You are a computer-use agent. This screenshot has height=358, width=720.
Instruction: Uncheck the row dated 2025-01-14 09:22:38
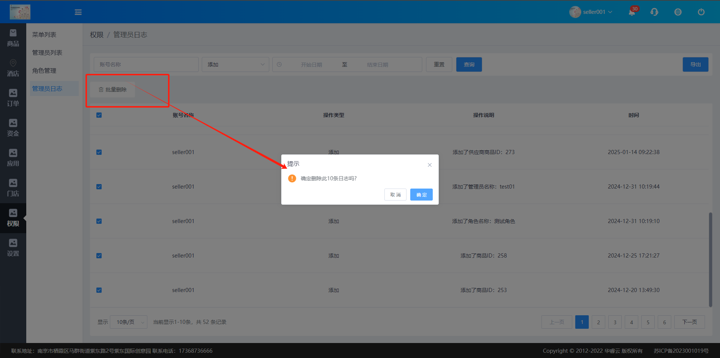point(99,152)
